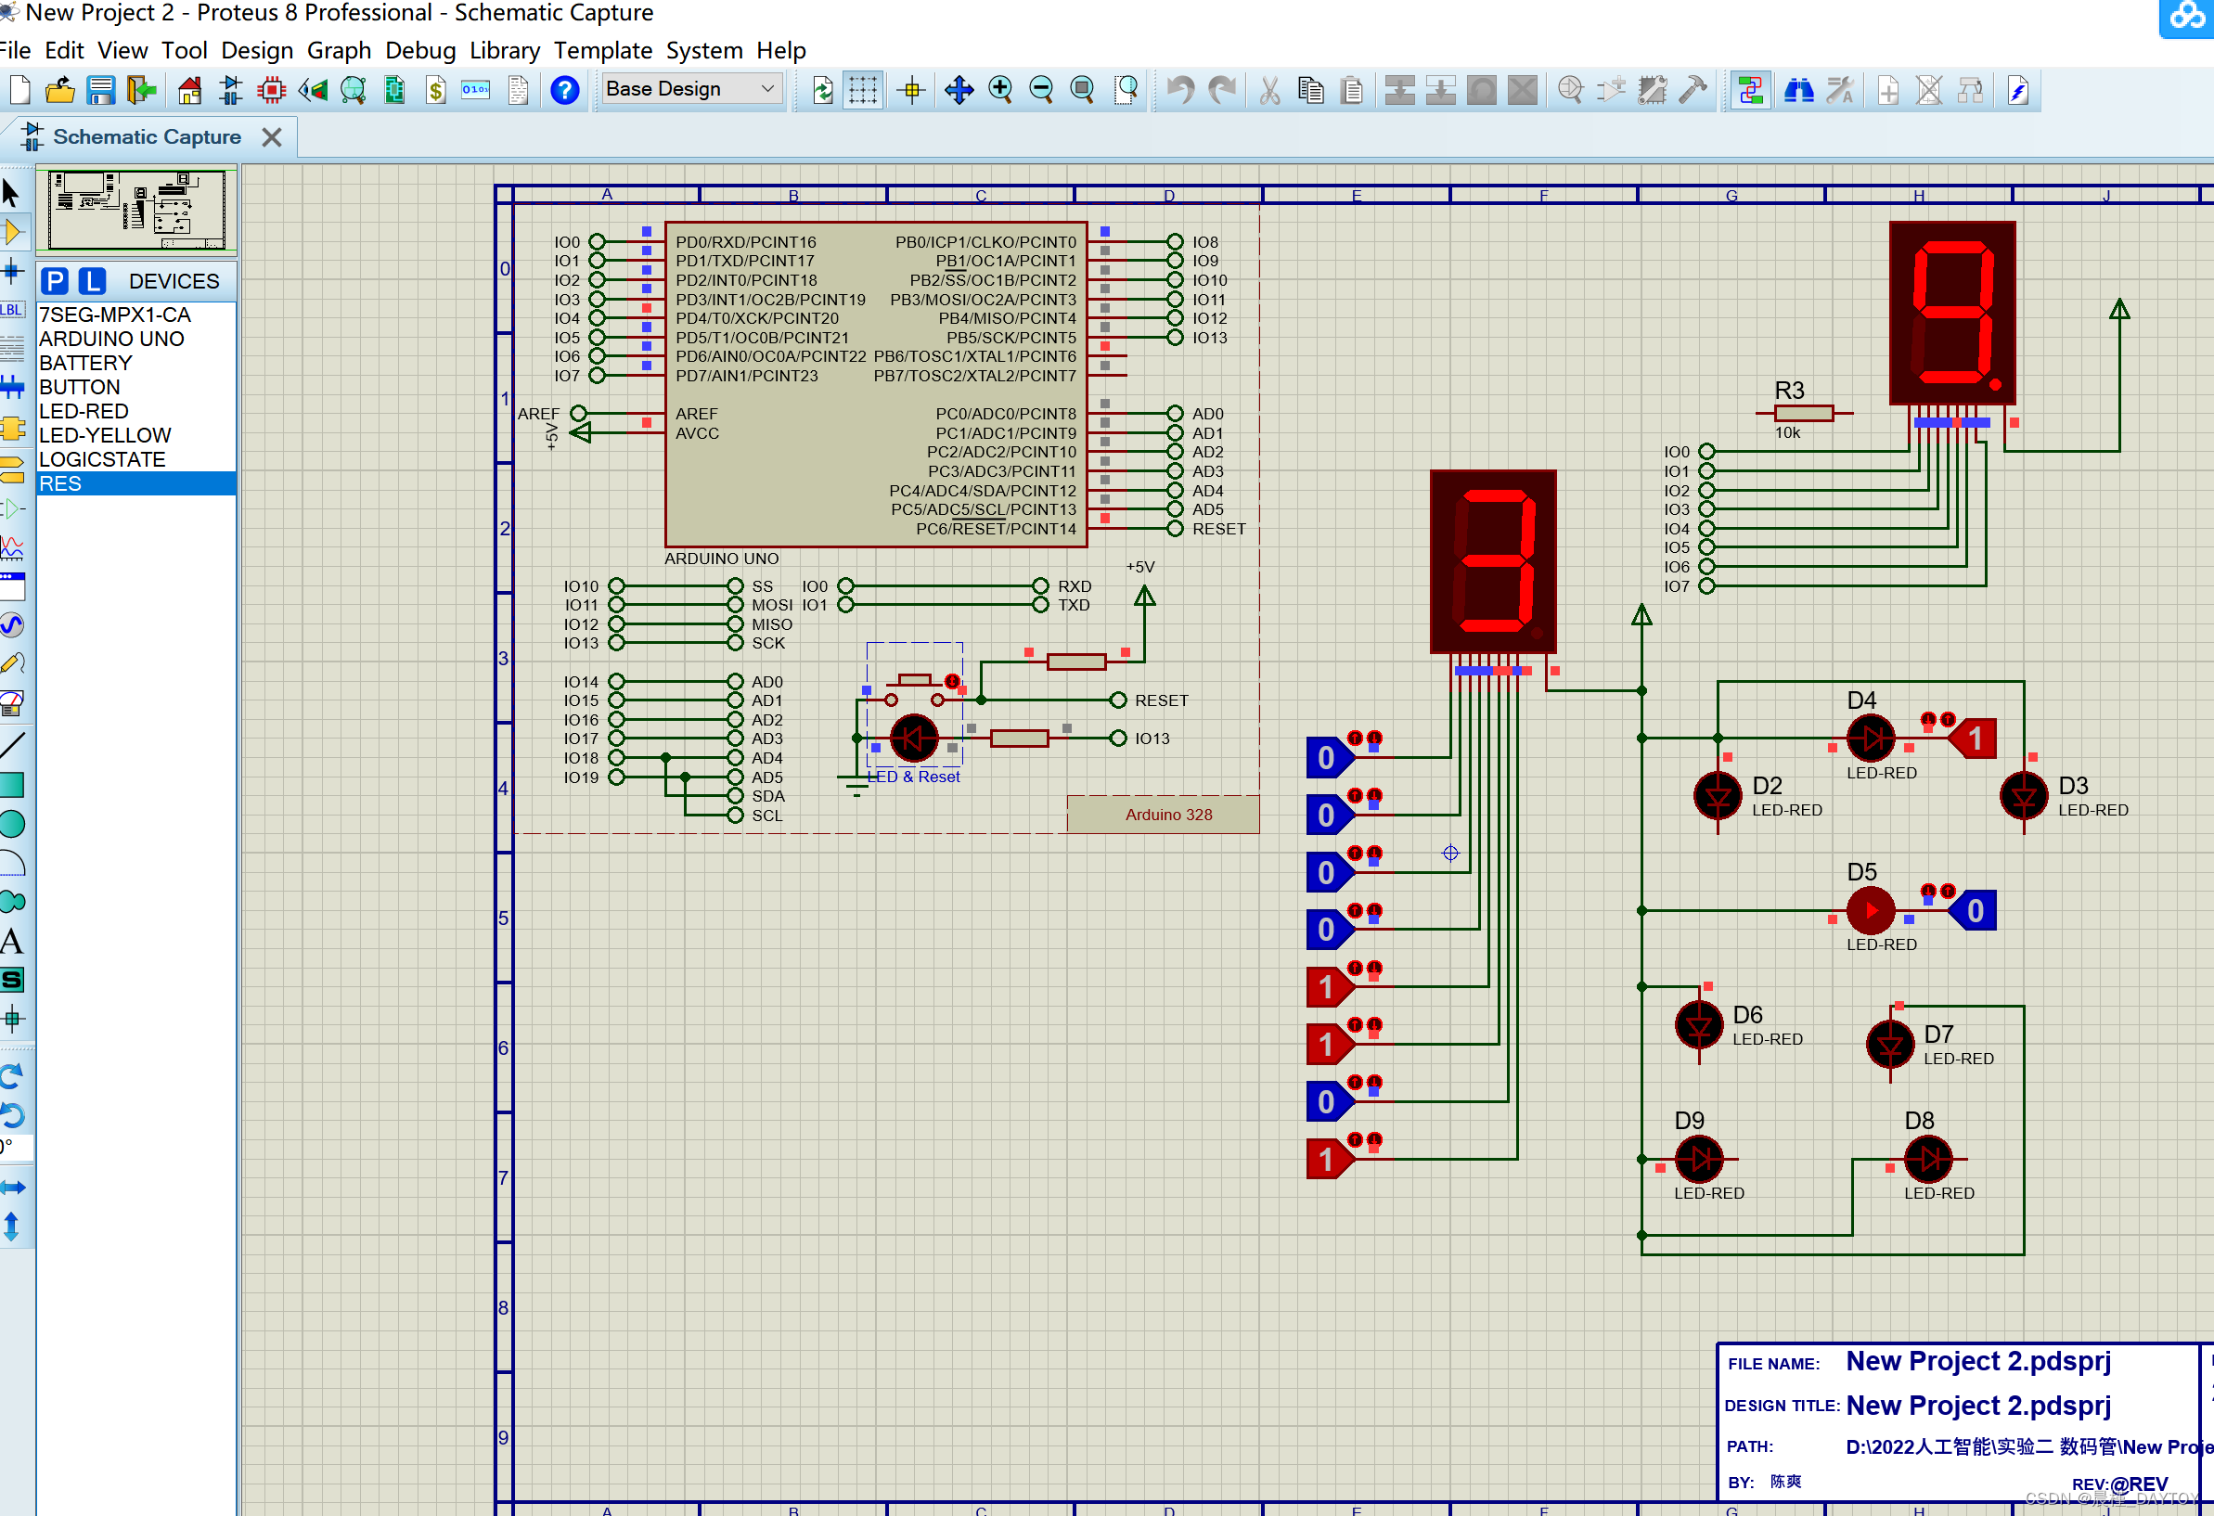The image size is (2214, 1516).
Task: Choose the Selection Mode arrow tool
Action: [11, 192]
